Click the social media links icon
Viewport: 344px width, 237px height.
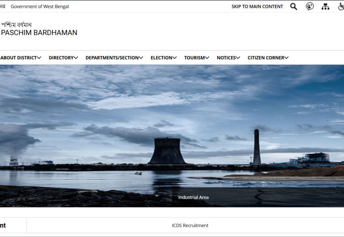pos(310,6)
